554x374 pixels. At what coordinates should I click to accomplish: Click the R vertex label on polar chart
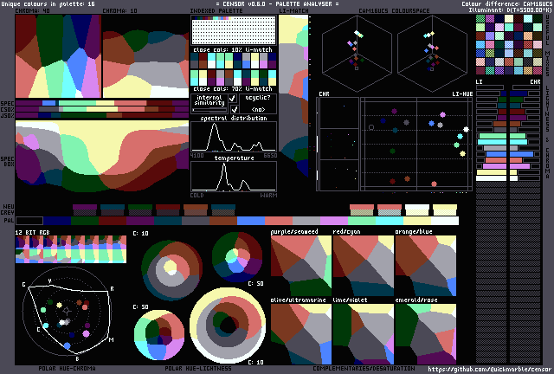tap(112, 289)
